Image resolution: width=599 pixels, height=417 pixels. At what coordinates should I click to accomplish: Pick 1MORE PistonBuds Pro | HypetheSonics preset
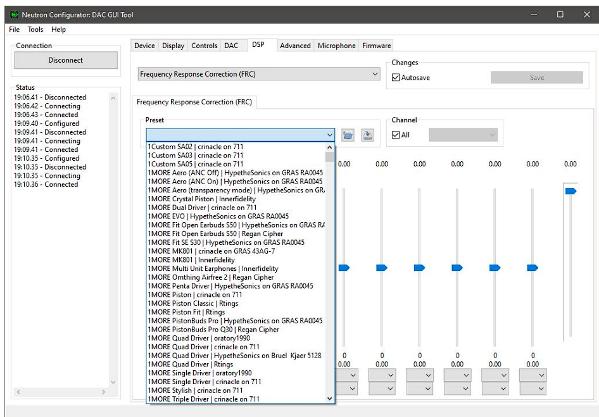coord(236,321)
